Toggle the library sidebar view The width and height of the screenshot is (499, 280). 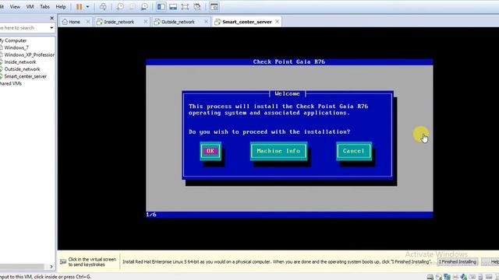161,7
